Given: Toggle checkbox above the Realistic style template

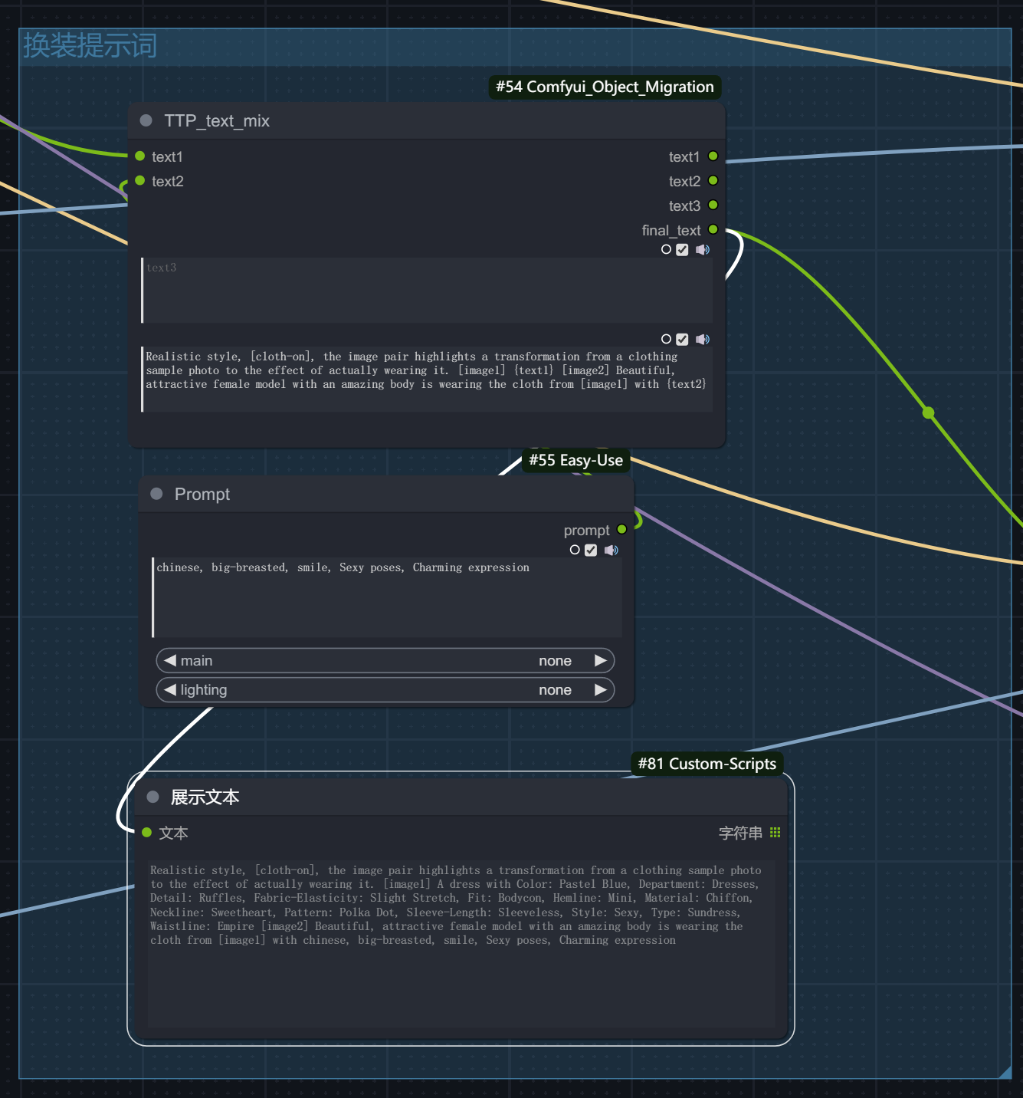Looking at the screenshot, I should pyautogui.click(x=682, y=339).
